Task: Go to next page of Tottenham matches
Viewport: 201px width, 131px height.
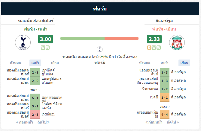Action: (x=43, y=122)
